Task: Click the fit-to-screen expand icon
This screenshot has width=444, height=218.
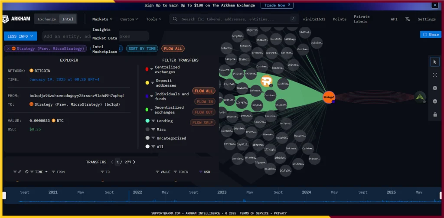Action: pyautogui.click(x=434, y=75)
